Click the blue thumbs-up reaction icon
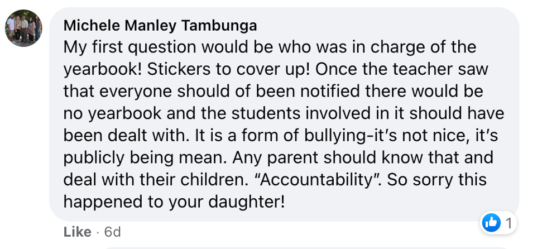This screenshot has width=547, height=249. (491, 224)
